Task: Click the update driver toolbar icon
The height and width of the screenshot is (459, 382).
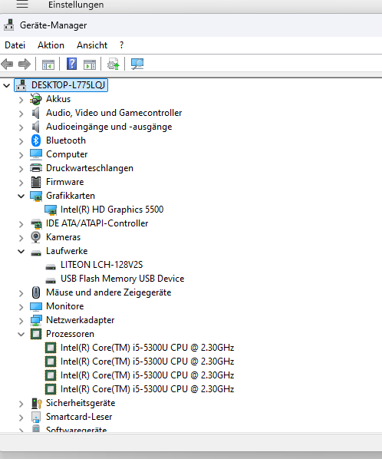Action: point(114,64)
